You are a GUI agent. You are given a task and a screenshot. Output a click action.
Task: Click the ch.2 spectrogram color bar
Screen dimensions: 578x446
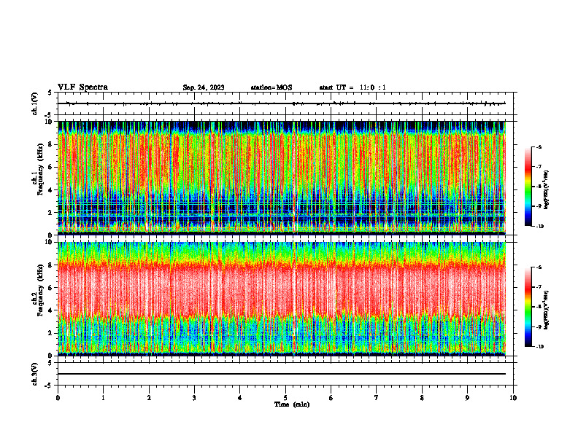click(x=528, y=307)
